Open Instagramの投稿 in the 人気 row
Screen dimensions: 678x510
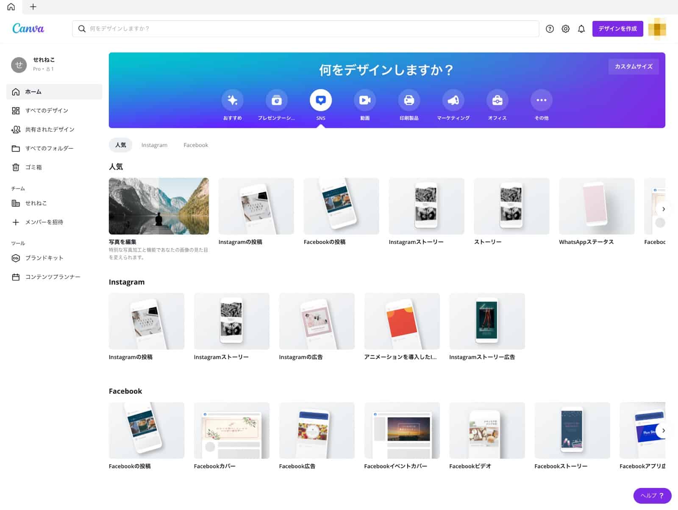256,206
